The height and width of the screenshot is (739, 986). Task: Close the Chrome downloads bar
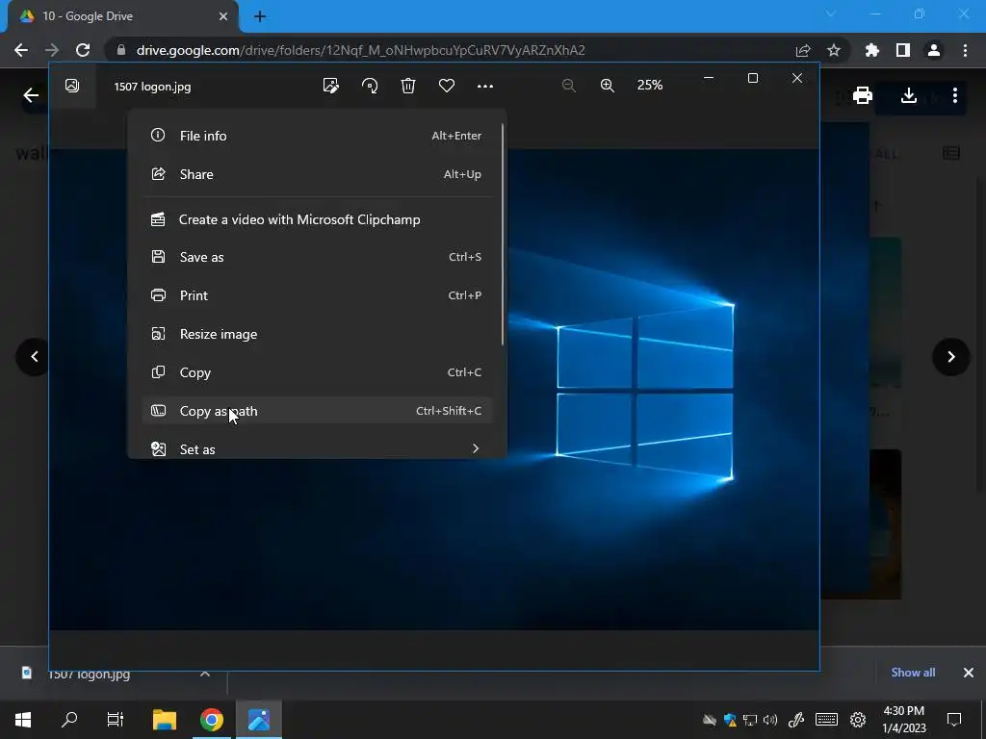969,673
